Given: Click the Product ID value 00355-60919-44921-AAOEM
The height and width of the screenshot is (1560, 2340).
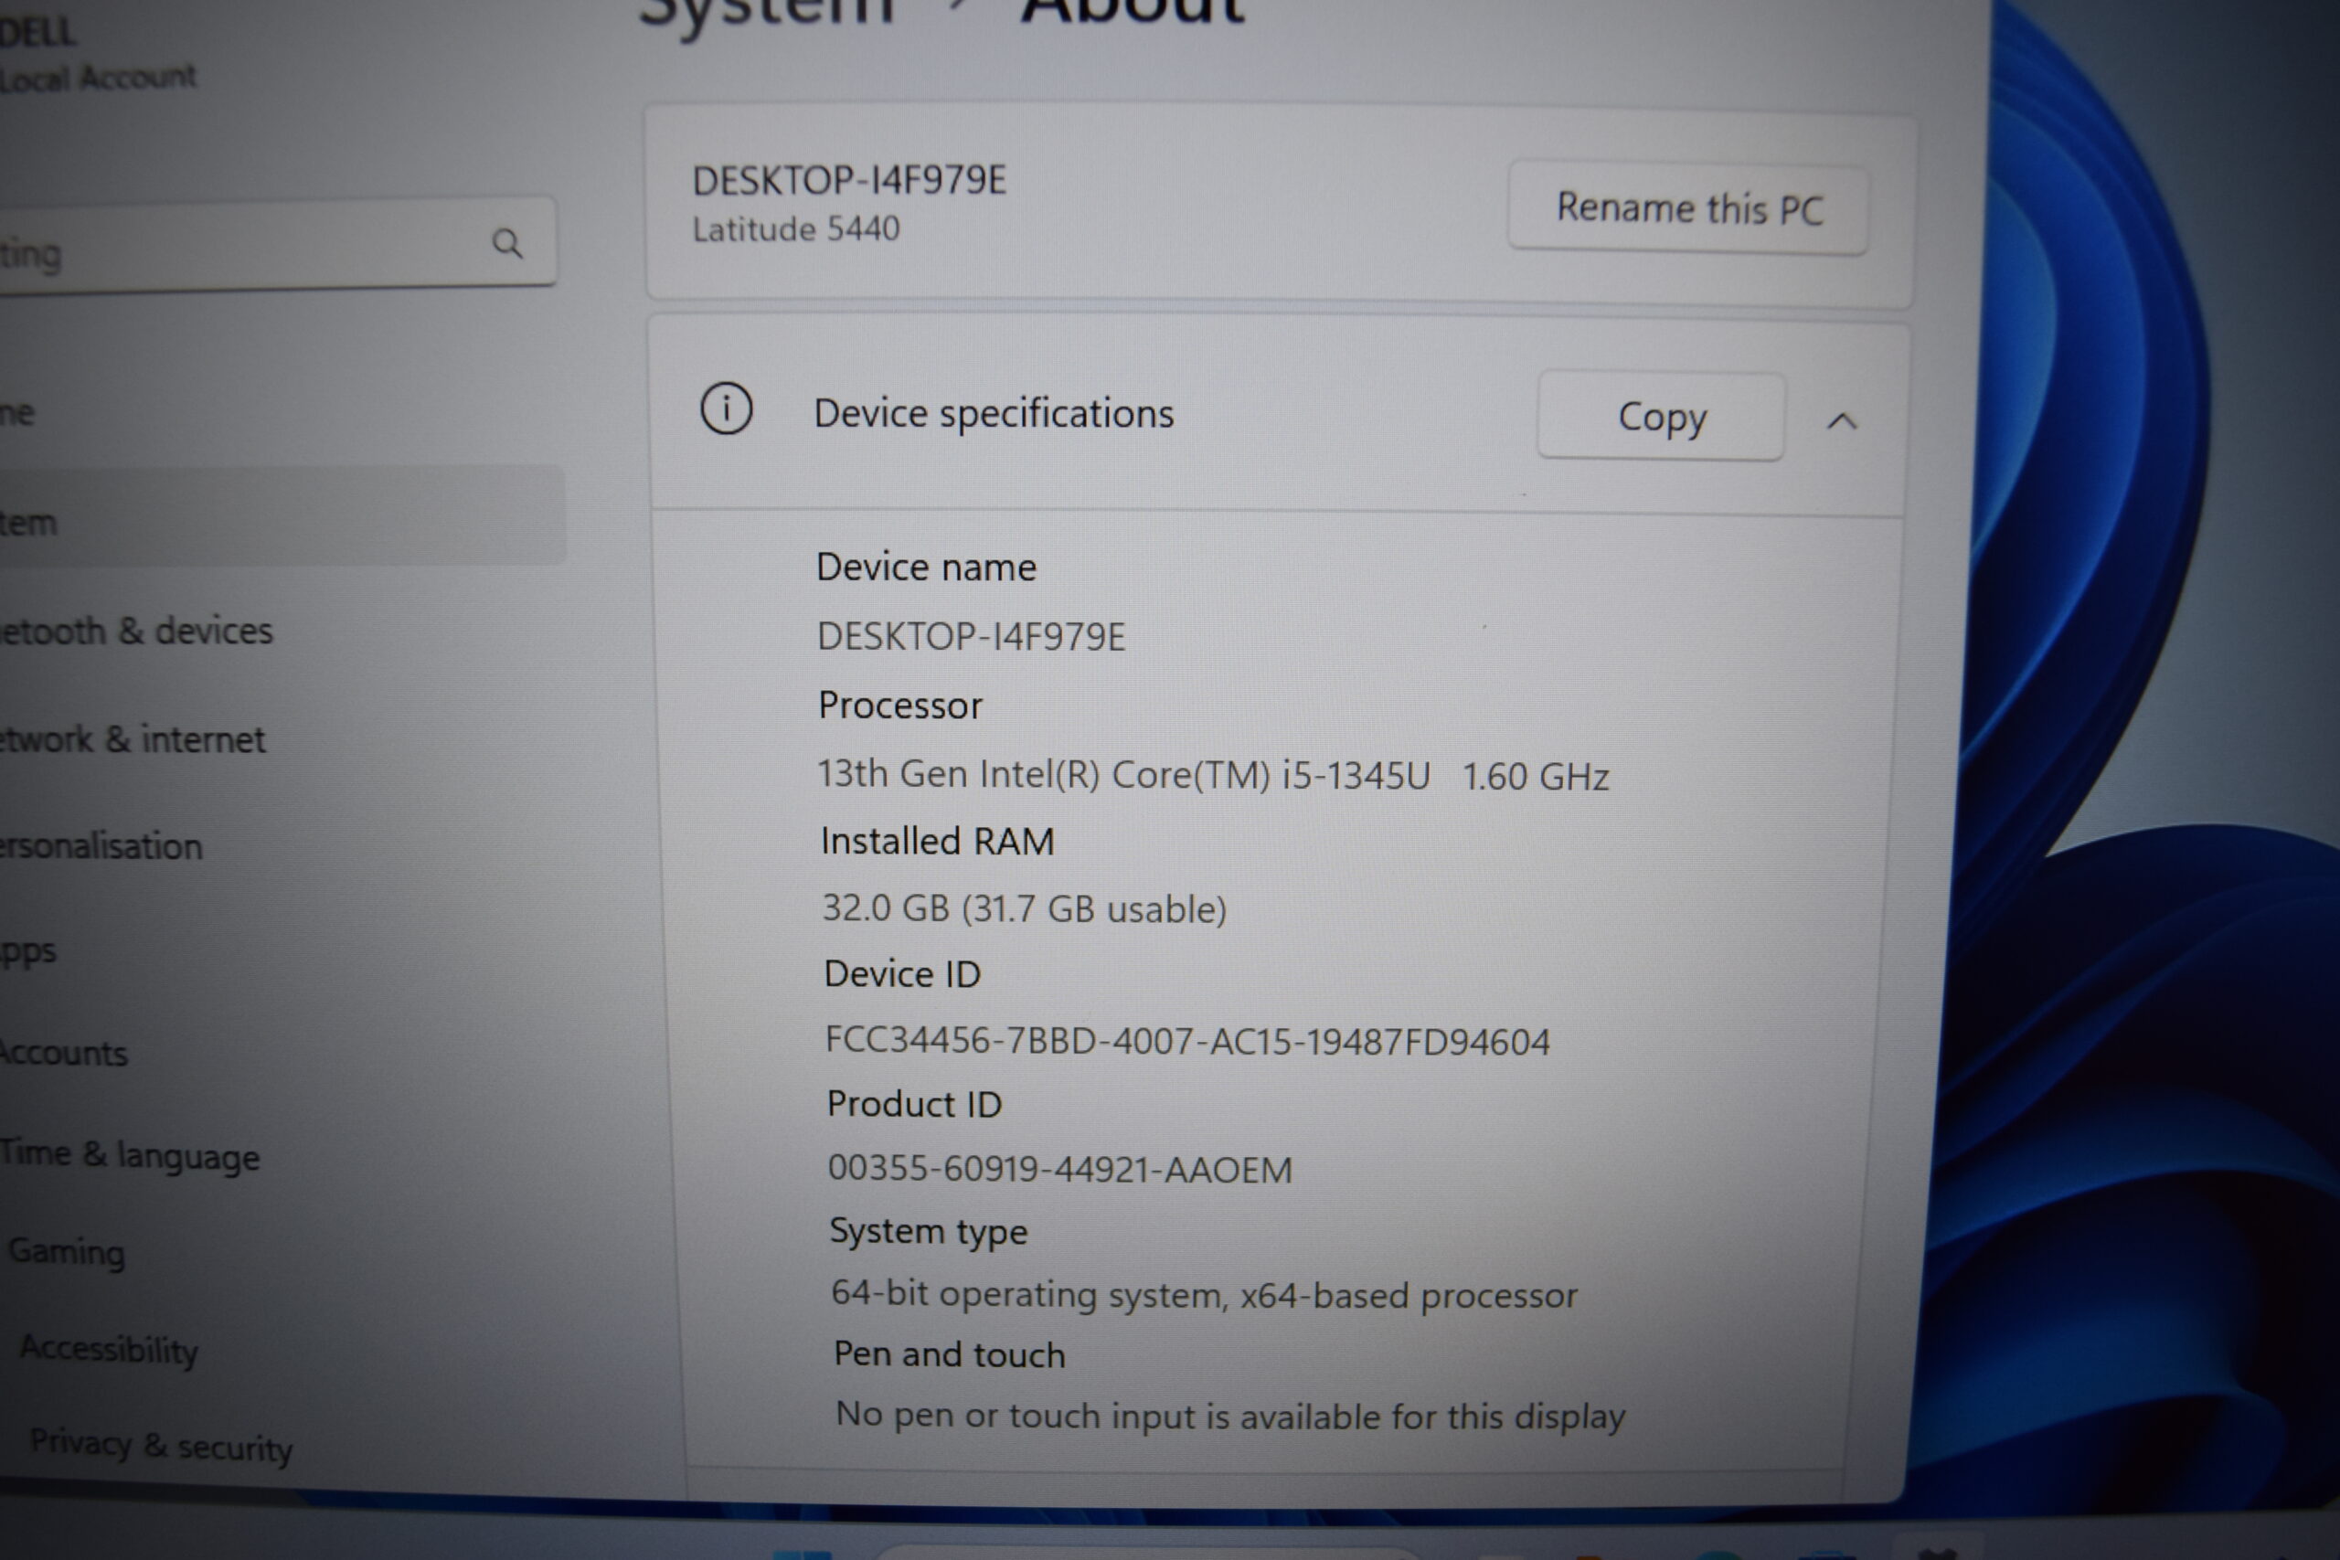Looking at the screenshot, I should coord(1059,1169).
